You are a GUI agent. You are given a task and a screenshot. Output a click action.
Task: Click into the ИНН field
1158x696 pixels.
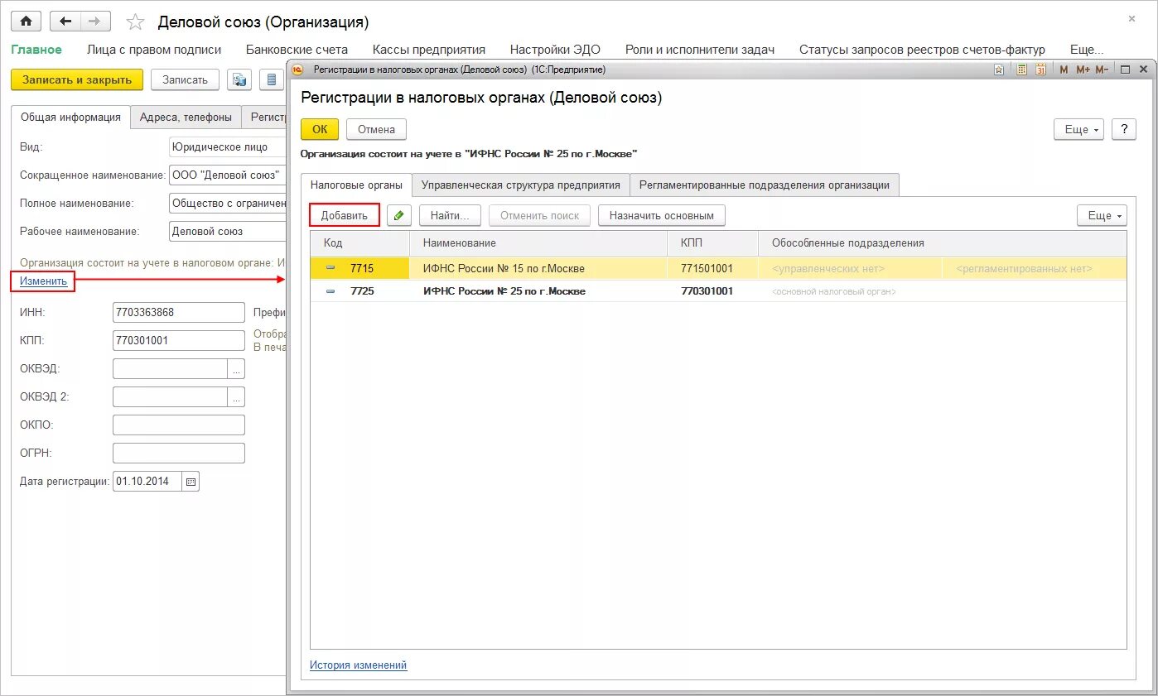pyautogui.click(x=179, y=312)
